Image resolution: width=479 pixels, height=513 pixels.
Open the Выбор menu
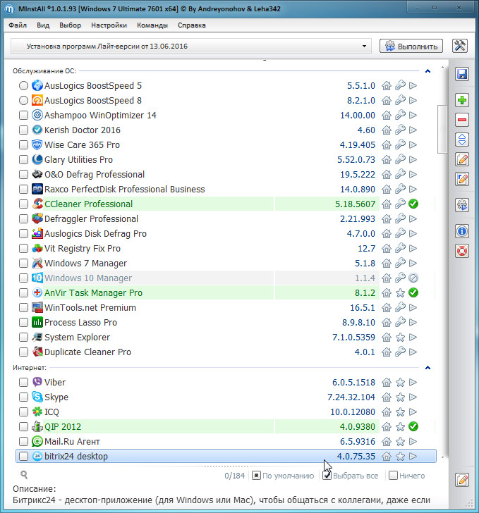click(x=70, y=25)
